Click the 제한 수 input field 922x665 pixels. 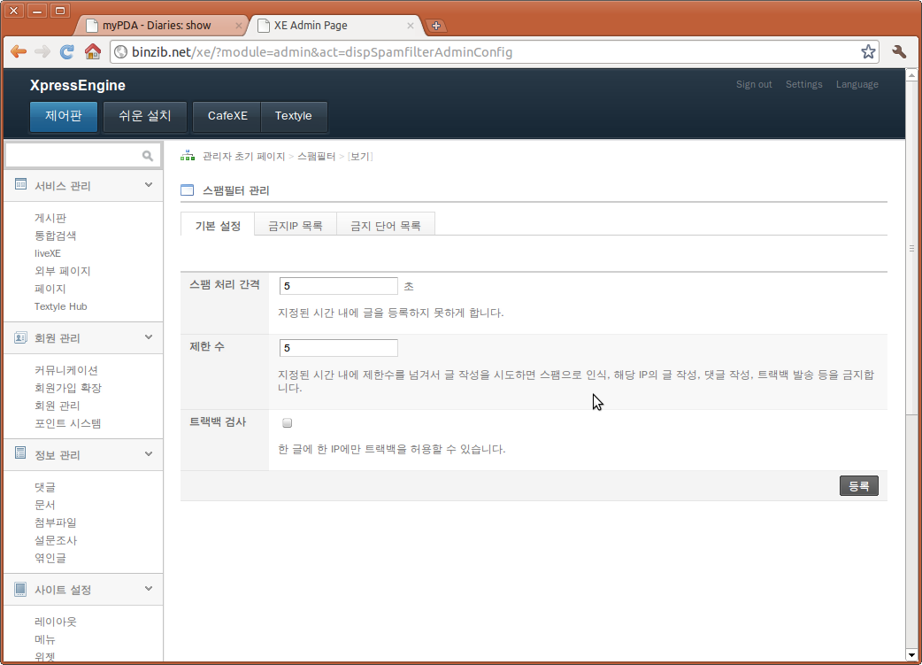pos(339,348)
